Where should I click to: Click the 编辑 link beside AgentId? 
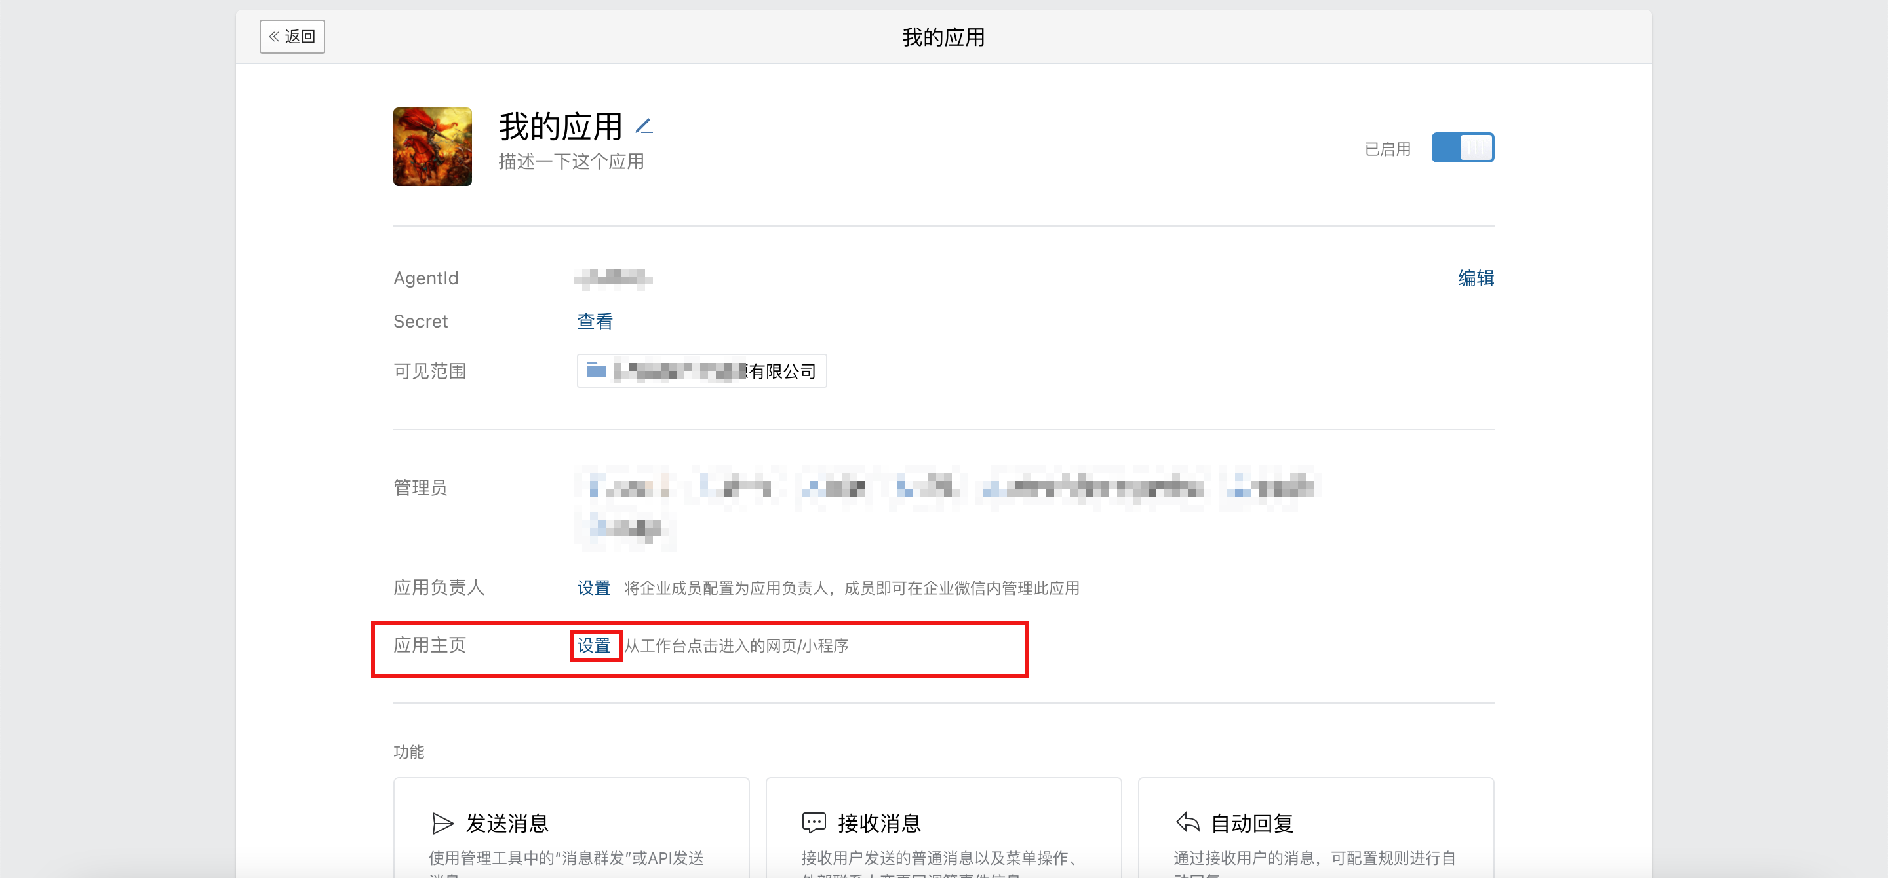[1476, 278]
